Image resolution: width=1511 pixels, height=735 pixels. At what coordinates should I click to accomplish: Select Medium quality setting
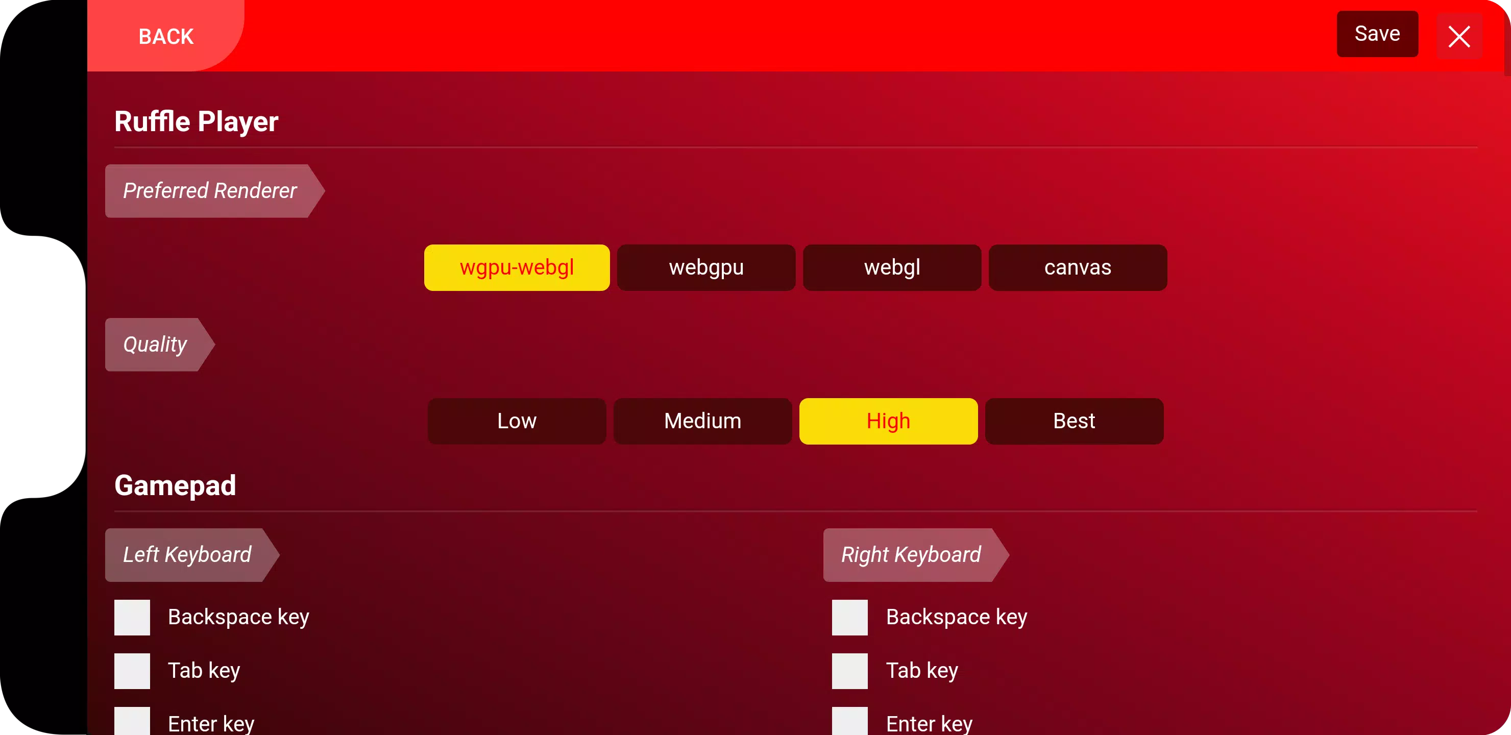(702, 421)
